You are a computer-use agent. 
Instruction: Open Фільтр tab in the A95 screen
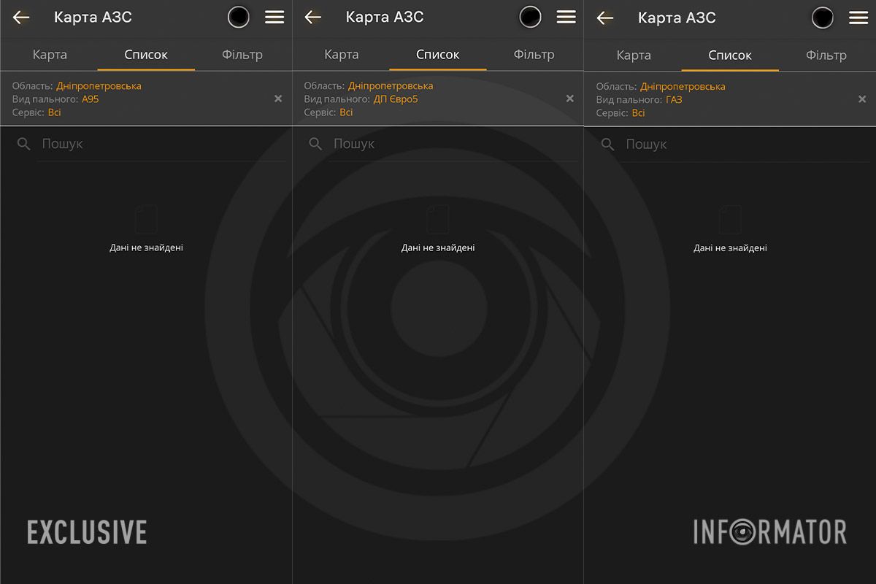[242, 55]
